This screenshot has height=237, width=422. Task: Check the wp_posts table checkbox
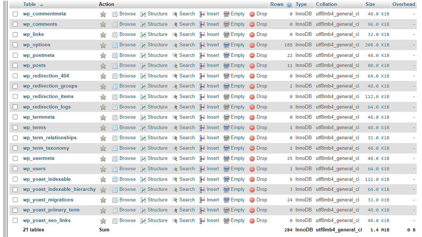(15, 66)
